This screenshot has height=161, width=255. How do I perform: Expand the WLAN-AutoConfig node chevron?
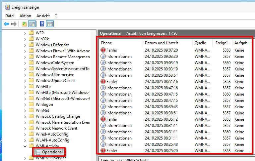tap(25, 140)
